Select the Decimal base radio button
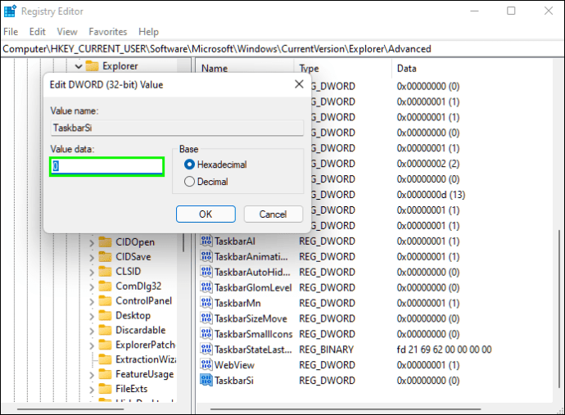Image resolution: width=565 pixels, height=415 pixels. click(189, 182)
